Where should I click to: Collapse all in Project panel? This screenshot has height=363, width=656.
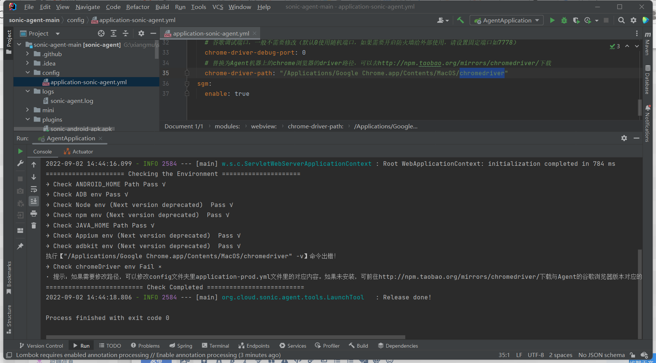point(126,33)
